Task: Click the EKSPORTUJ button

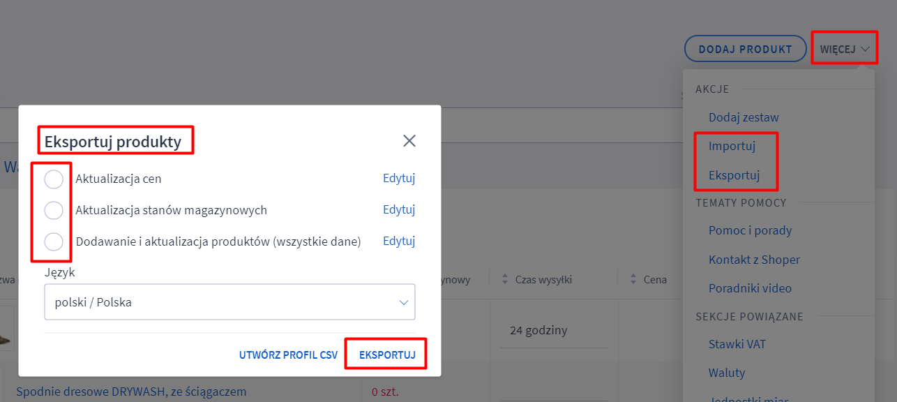Action: [387, 355]
